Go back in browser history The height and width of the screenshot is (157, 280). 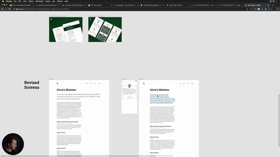[2, 9]
